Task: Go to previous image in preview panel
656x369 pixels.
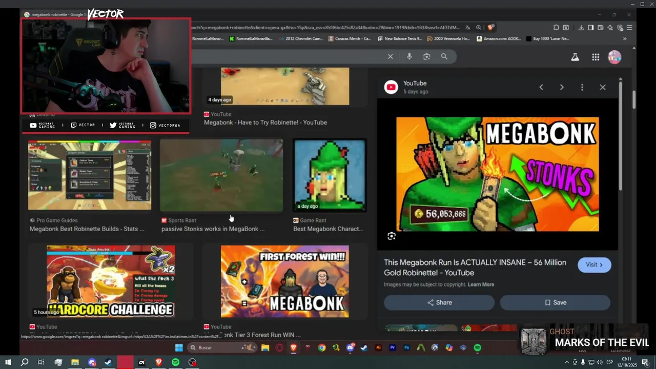Action: tap(541, 87)
